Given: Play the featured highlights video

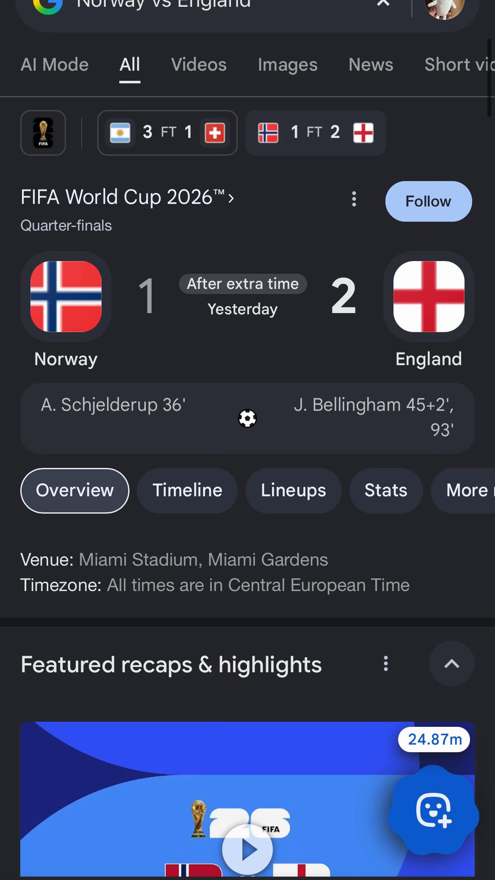Looking at the screenshot, I should (247, 849).
